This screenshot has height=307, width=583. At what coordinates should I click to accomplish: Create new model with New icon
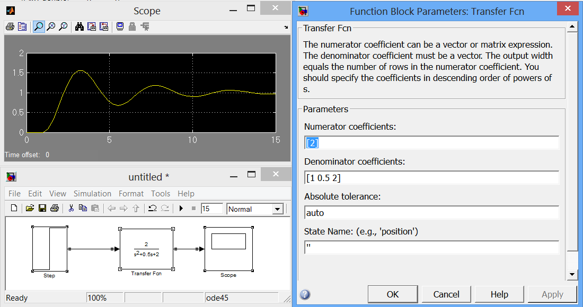(14, 208)
